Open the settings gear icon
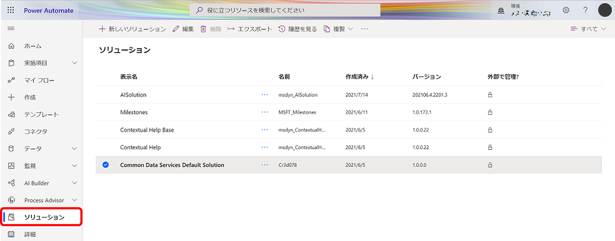 (566, 10)
